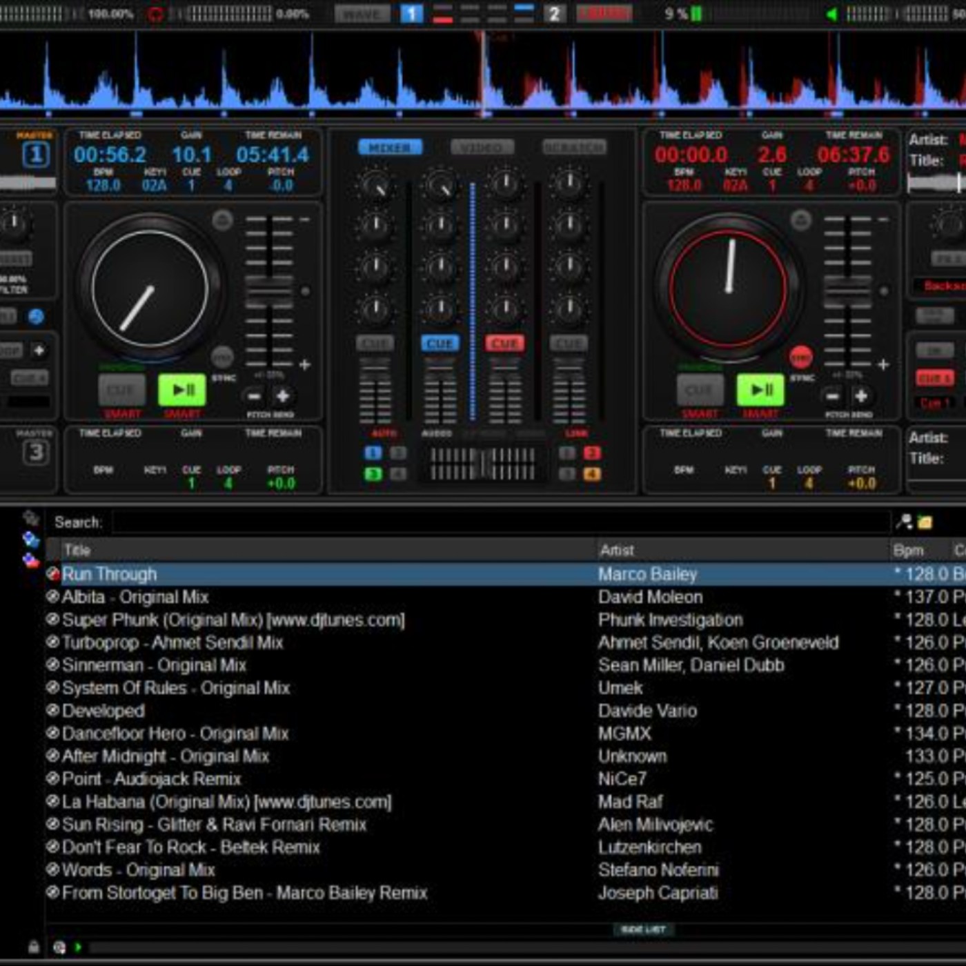Toggle the orange channel 4 assign button
This screenshot has width=966, height=966.
click(592, 473)
